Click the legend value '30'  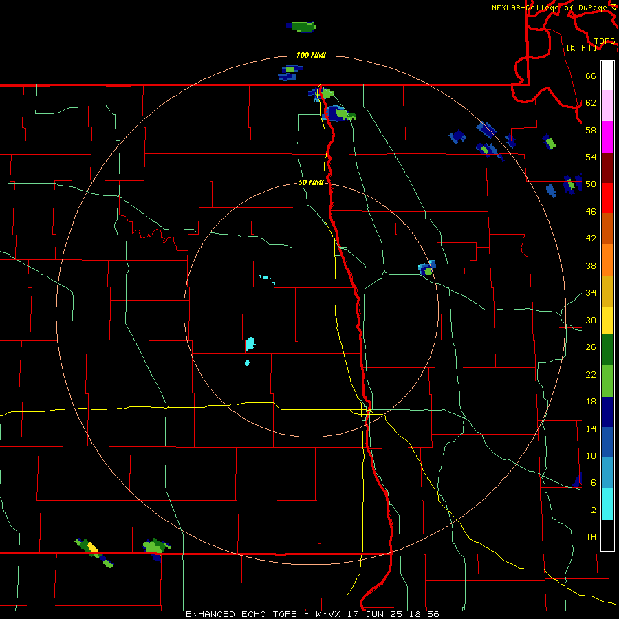[591, 320]
